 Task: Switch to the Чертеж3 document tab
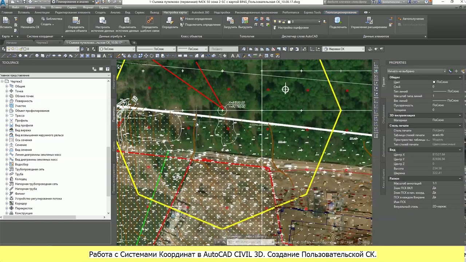42,43
